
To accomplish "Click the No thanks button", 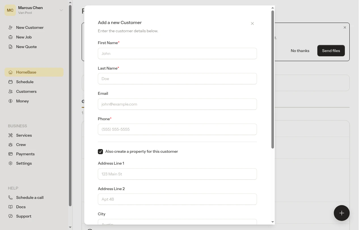I will tap(300, 51).
